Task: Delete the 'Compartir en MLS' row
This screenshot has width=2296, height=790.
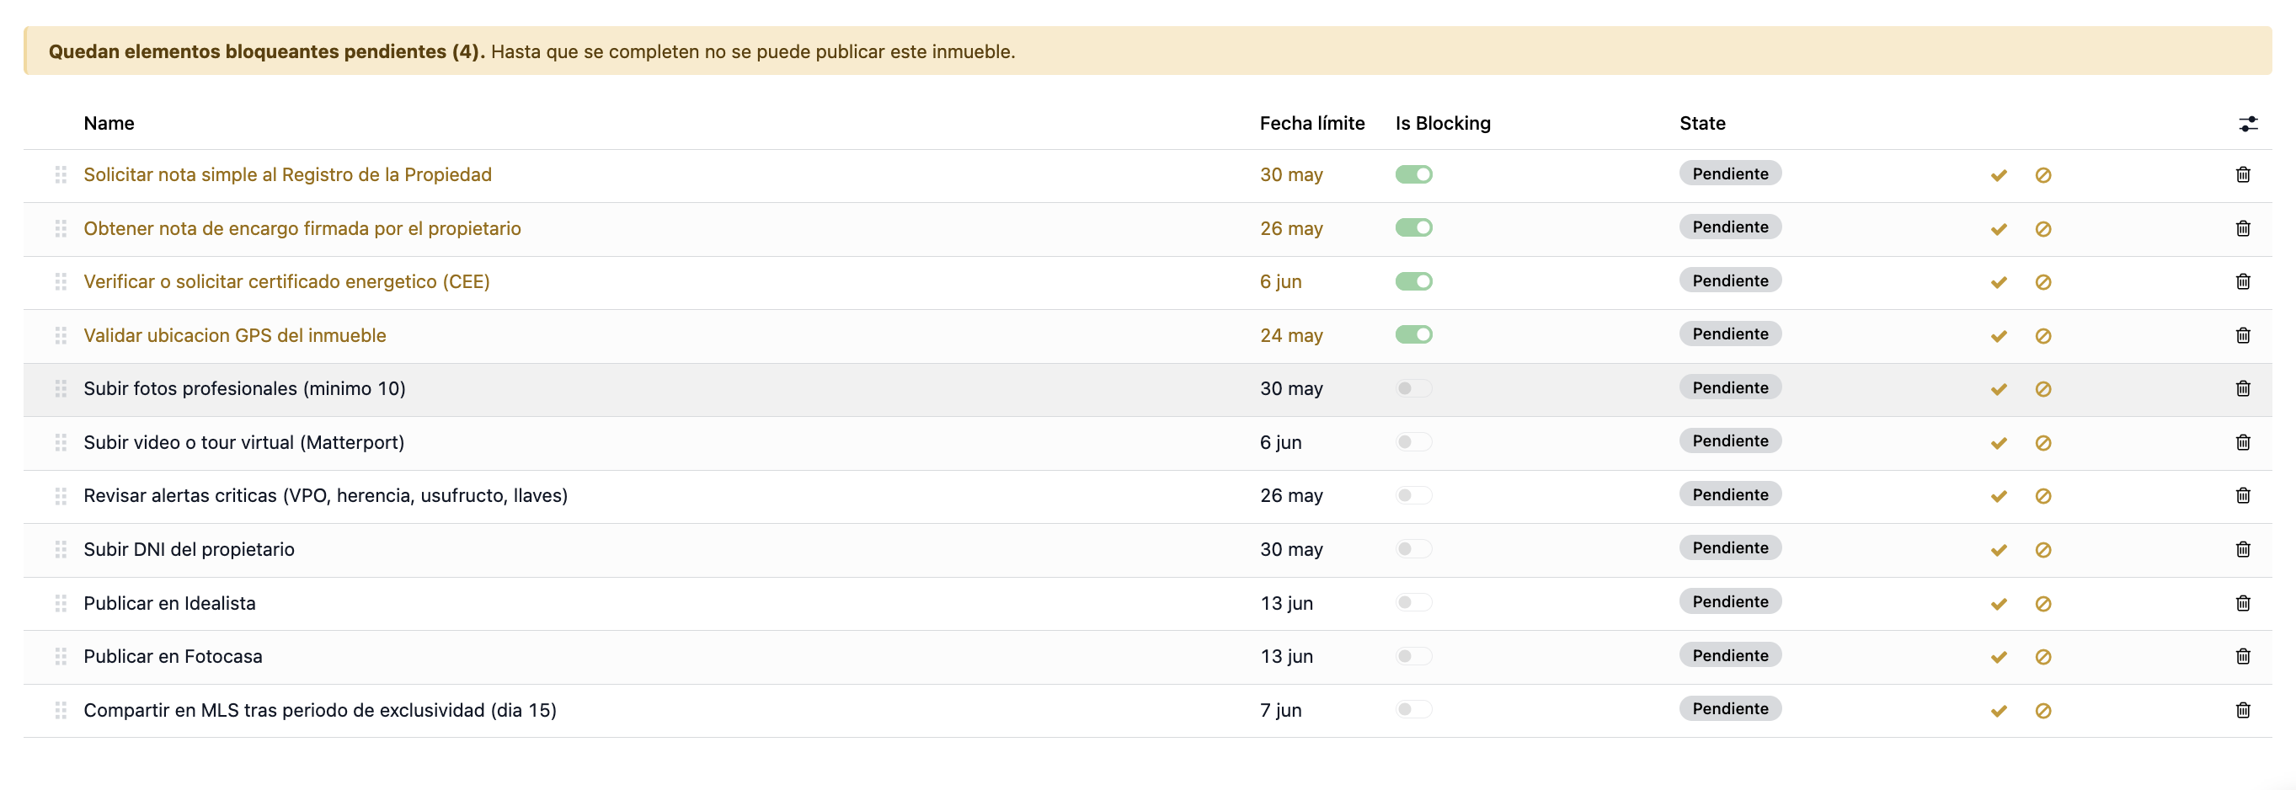Action: point(2243,710)
